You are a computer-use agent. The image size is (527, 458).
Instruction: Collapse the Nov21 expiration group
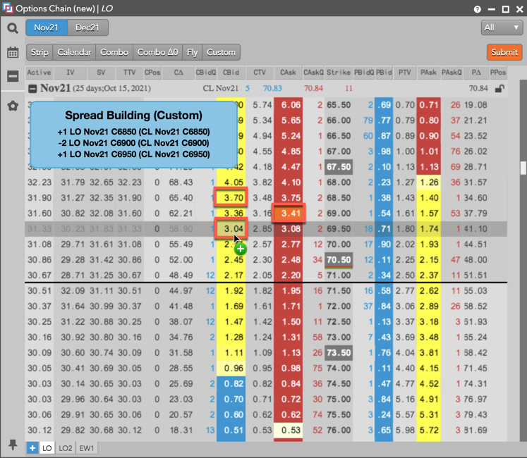tap(32, 89)
